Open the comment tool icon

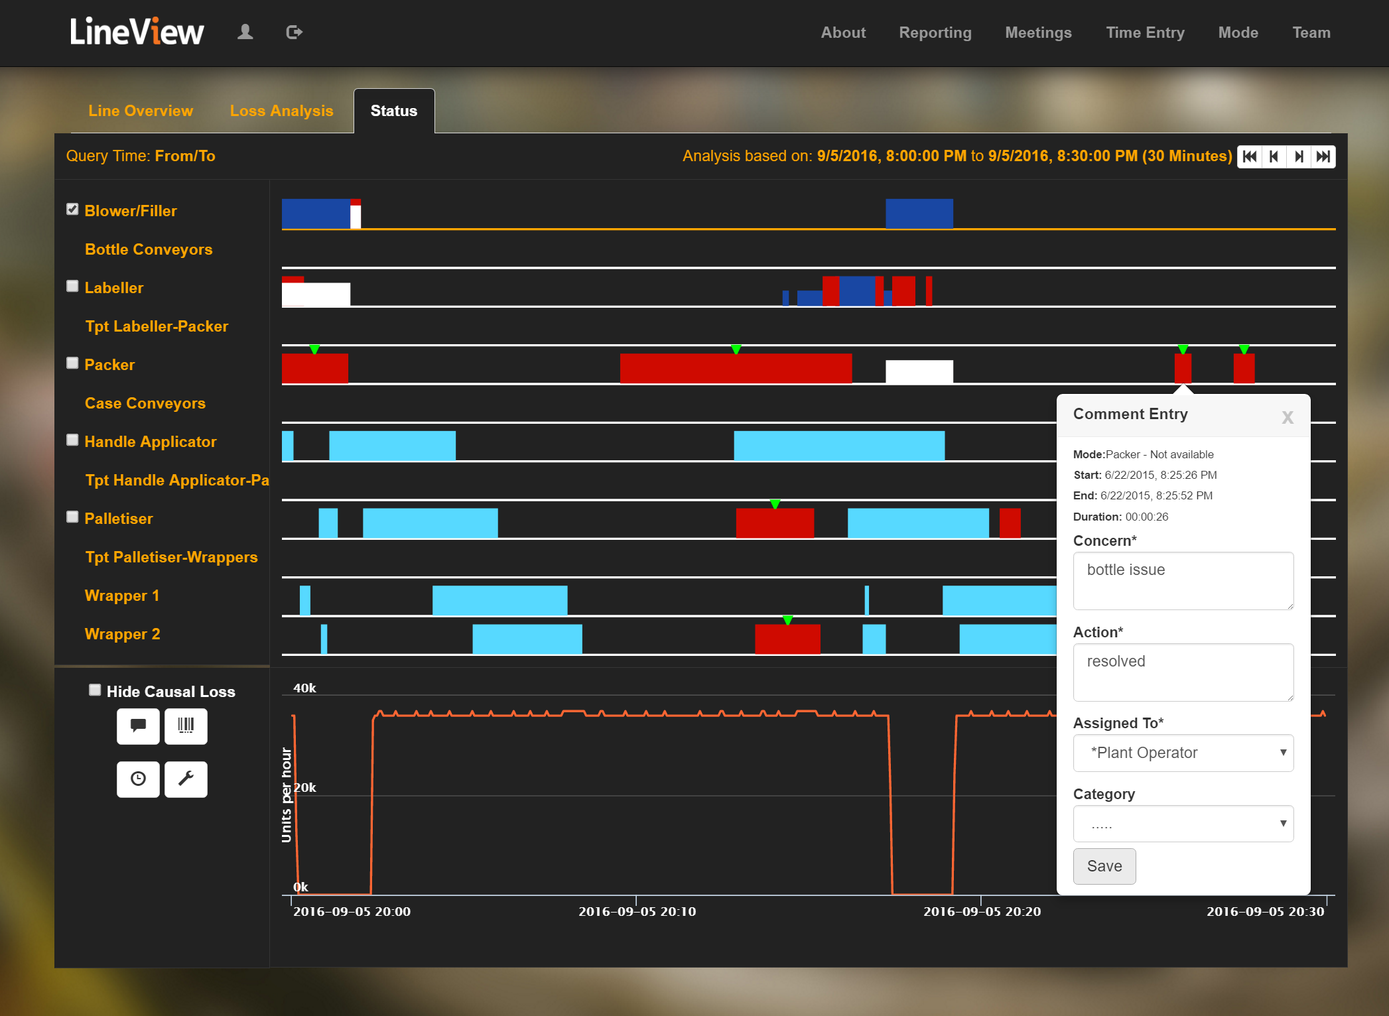[138, 726]
